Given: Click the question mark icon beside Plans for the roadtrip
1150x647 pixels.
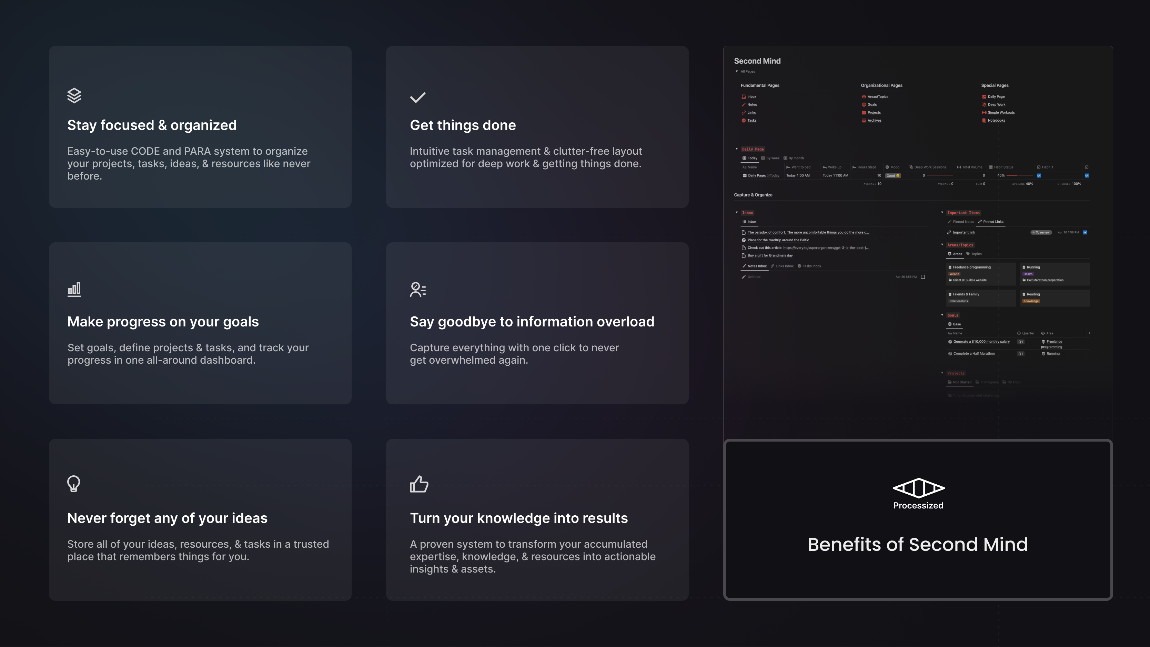Looking at the screenshot, I should pos(744,240).
